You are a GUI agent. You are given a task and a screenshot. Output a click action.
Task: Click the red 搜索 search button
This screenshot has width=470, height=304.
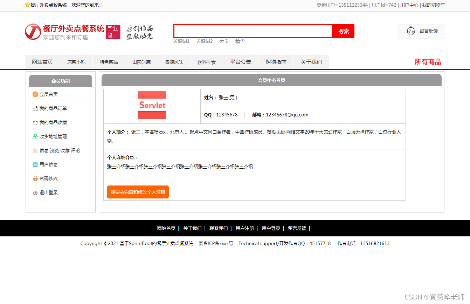tap(343, 31)
